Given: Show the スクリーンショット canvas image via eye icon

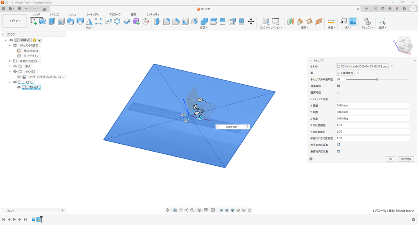Looking at the screenshot, I should [x=19, y=77].
